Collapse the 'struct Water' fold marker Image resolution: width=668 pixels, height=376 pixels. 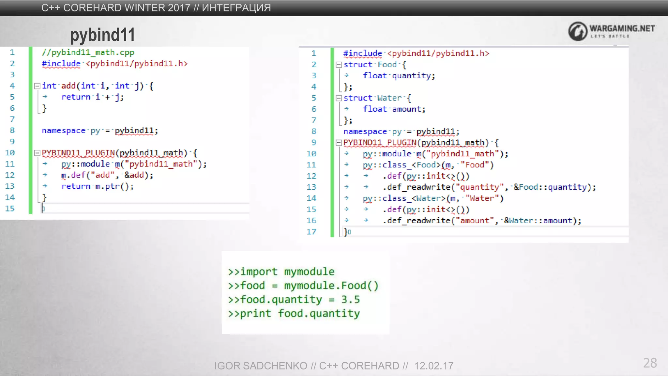tap(339, 98)
